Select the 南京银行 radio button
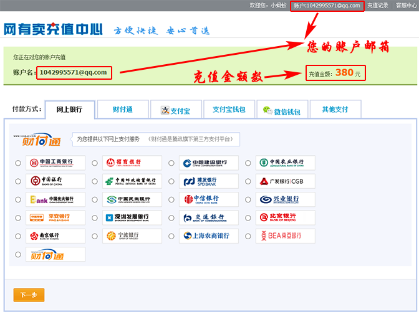Image resolution: width=419 pixels, height=314 pixels. pyautogui.click(x=18, y=236)
